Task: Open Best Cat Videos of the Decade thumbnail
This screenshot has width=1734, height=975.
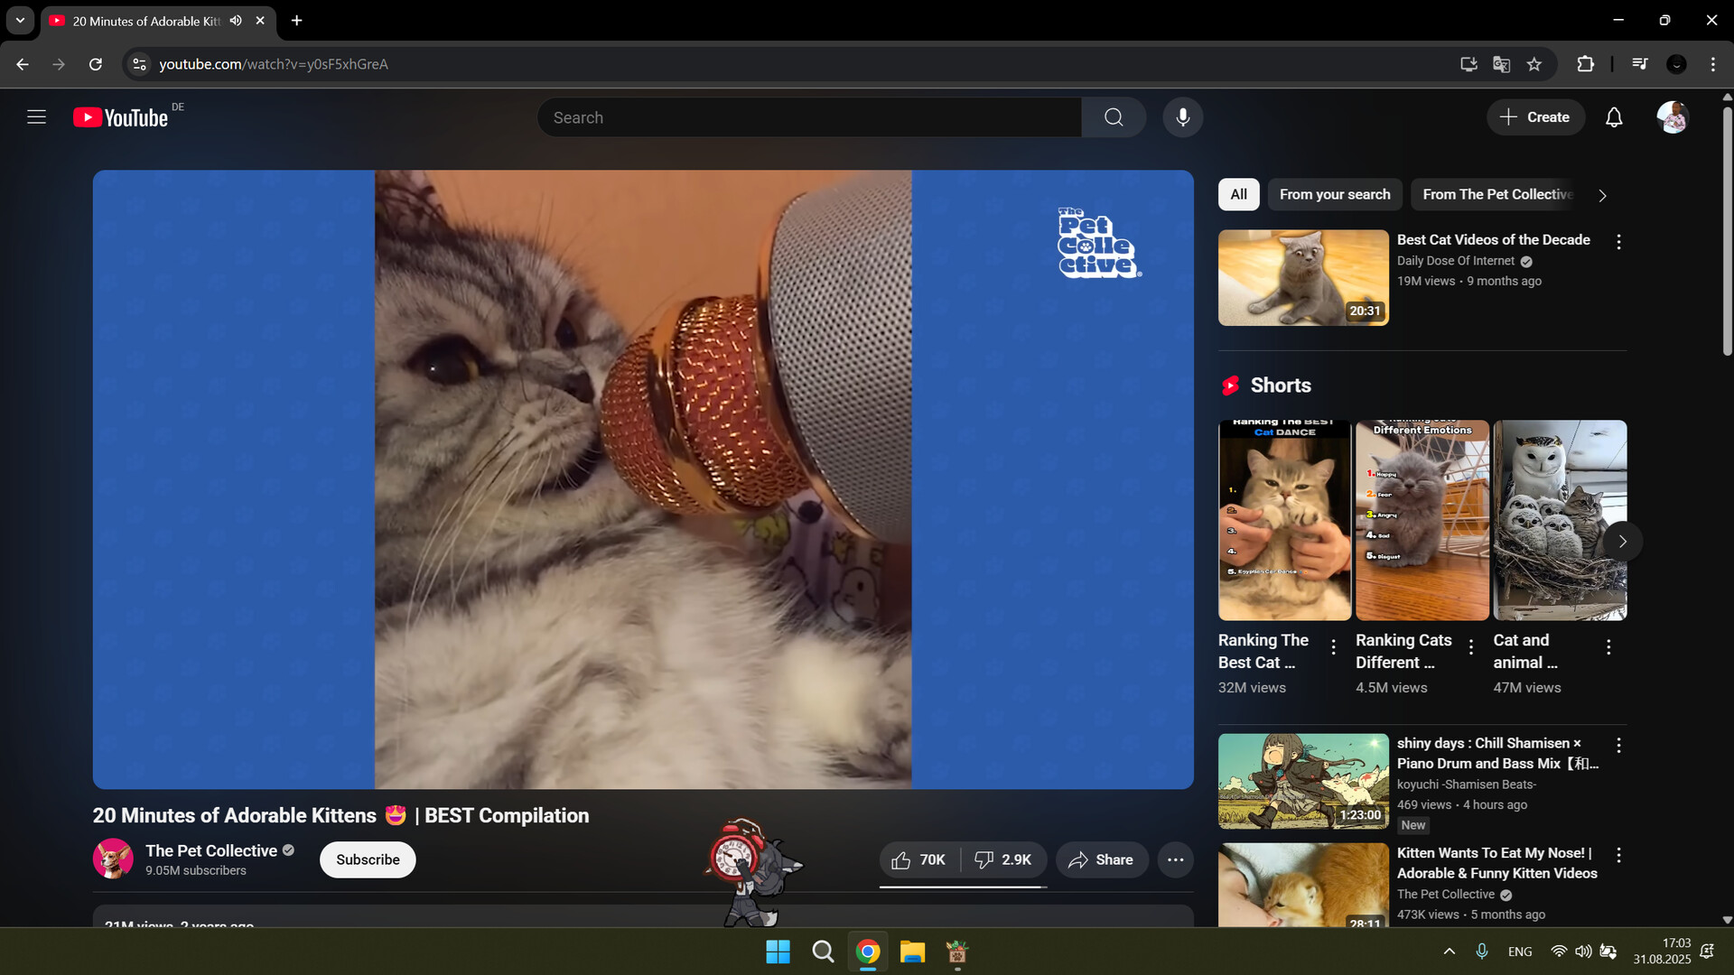Action: 1302,277
